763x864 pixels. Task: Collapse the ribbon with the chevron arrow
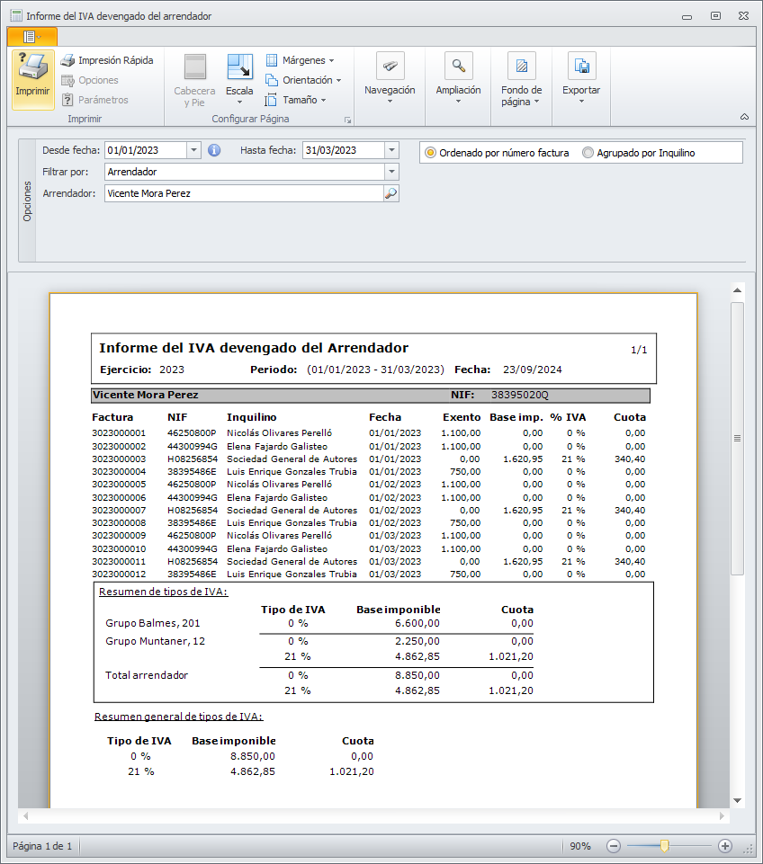click(x=744, y=117)
